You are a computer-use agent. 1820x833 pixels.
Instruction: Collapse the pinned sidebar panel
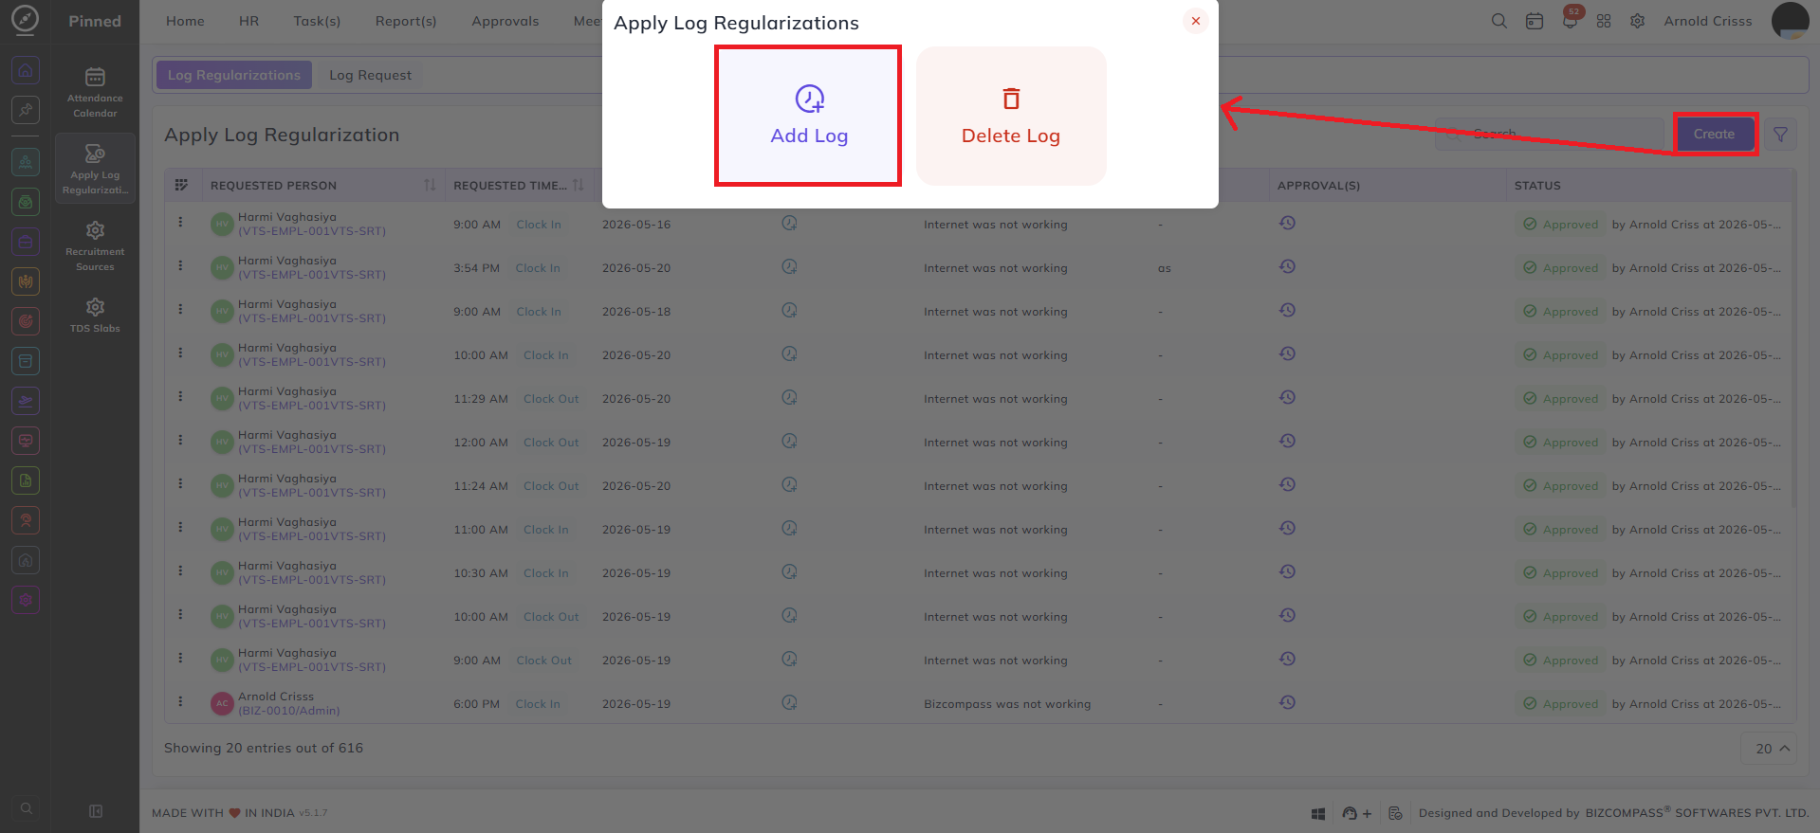coord(95,811)
